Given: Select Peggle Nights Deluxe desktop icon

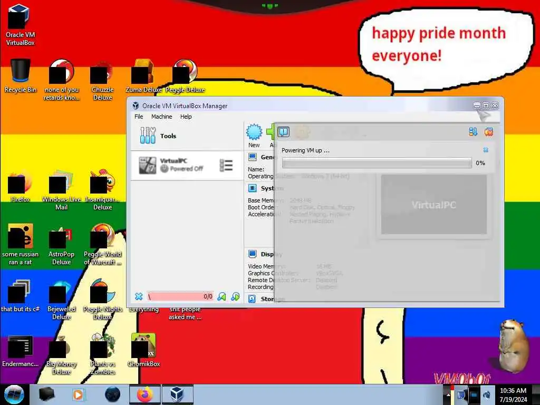Looking at the screenshot, I should click(102, 300).
